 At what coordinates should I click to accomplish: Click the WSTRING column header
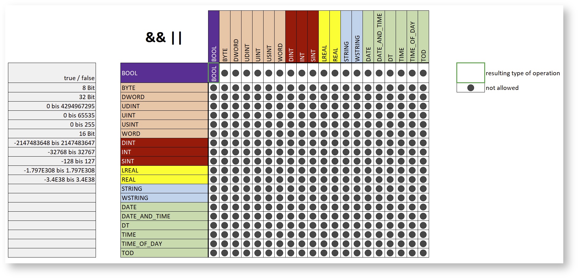[x=357, y=37]
